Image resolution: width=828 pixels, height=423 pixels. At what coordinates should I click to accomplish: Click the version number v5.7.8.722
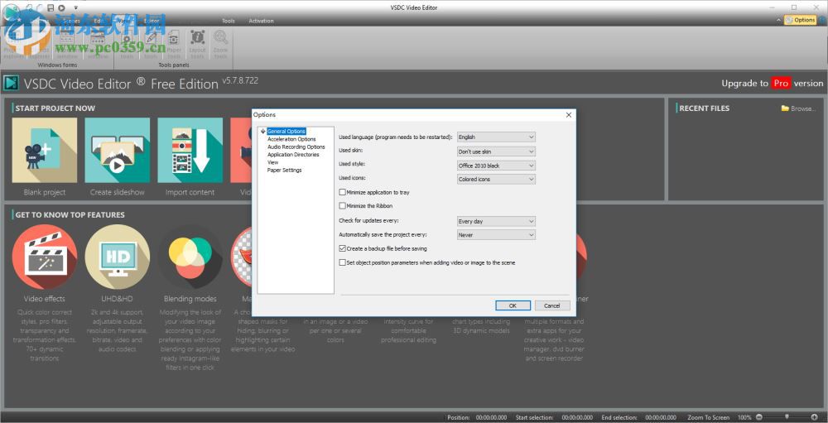coord(240,80)
